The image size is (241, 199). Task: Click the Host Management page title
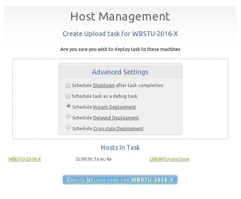point(120,17)
